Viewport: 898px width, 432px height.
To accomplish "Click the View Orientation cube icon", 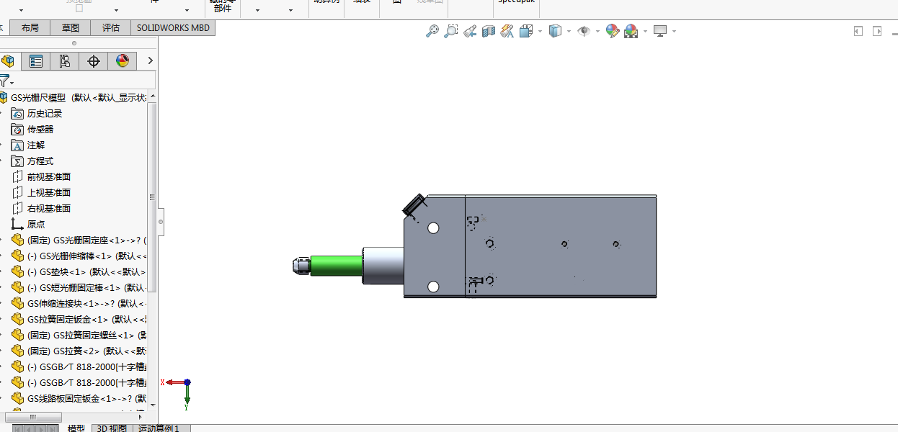I will click(x=525, y=31).
